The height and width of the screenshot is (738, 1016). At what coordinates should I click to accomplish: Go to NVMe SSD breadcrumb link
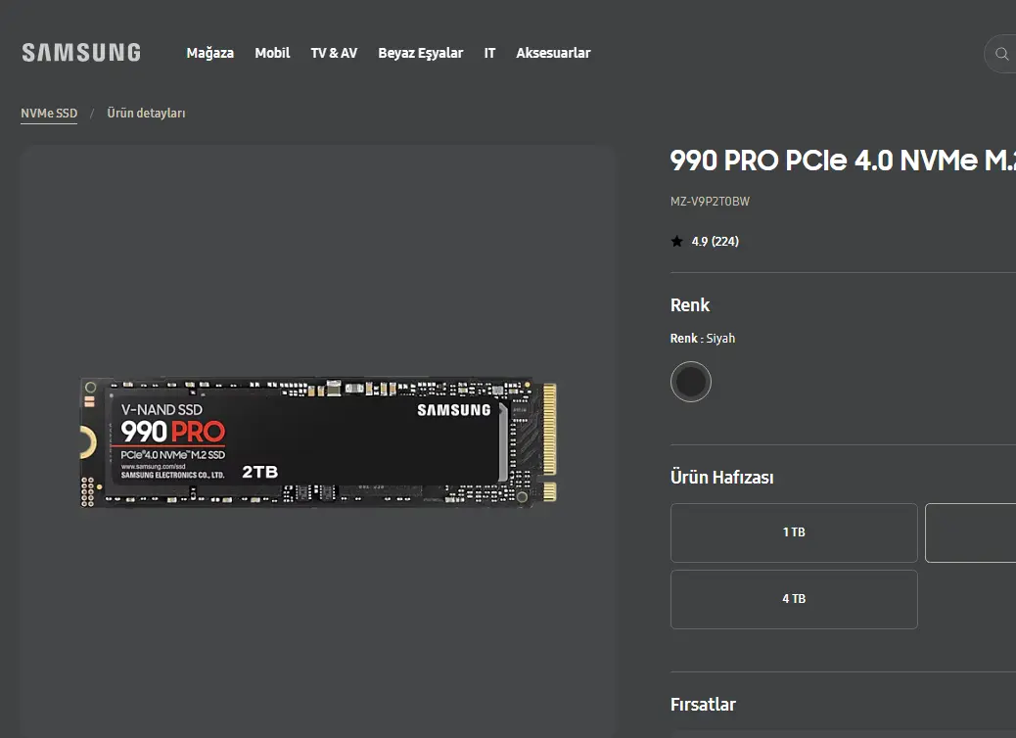49,114
